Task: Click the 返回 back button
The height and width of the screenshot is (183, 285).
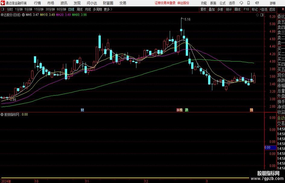Action: tap(272, 9)
